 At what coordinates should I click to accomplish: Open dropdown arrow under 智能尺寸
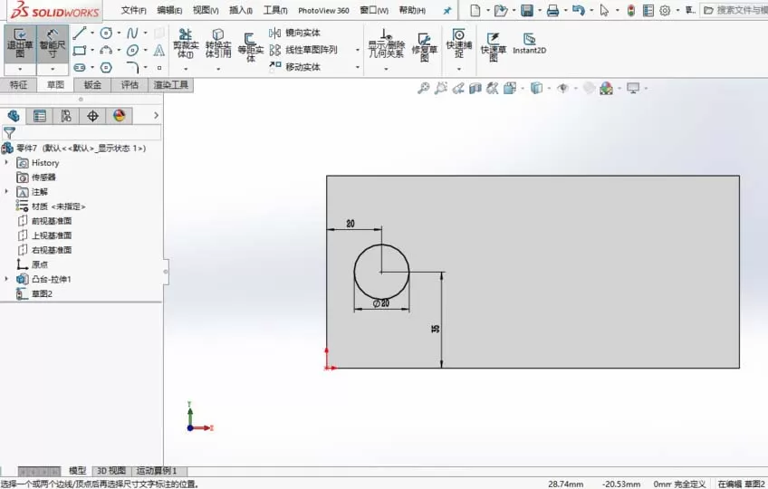click(53, 69)
